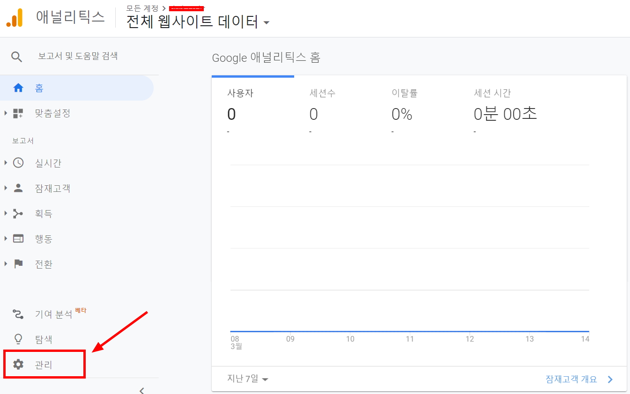This screenshot has height=394, width=630.
Task: Click the 보고서 및 도움말 검색 field
Action: click(x=78, y=56)
